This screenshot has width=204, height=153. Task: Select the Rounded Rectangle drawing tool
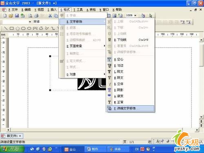pyautogui.click(x=23, y=28)
